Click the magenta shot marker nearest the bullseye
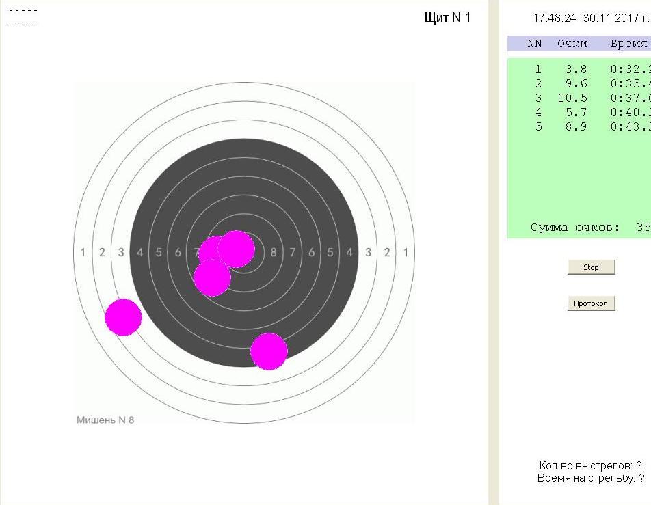651x505 pixels. pos(237,248)
